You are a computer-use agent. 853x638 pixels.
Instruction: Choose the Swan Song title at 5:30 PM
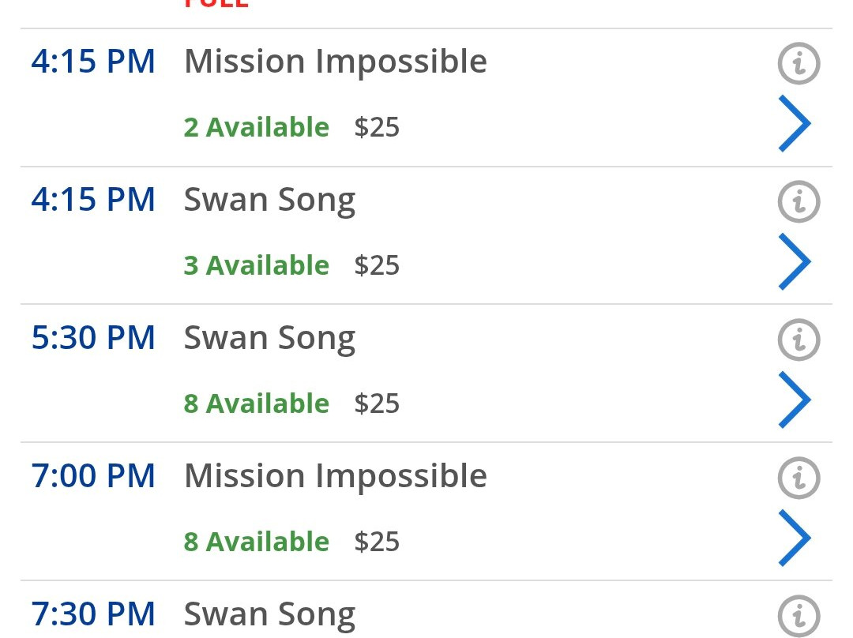coord(269,339)
